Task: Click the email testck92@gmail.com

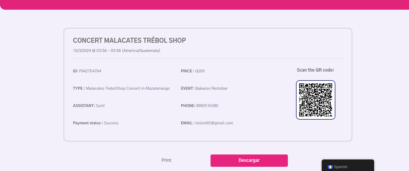Action: pyautogui.click(x=214, y=123)
